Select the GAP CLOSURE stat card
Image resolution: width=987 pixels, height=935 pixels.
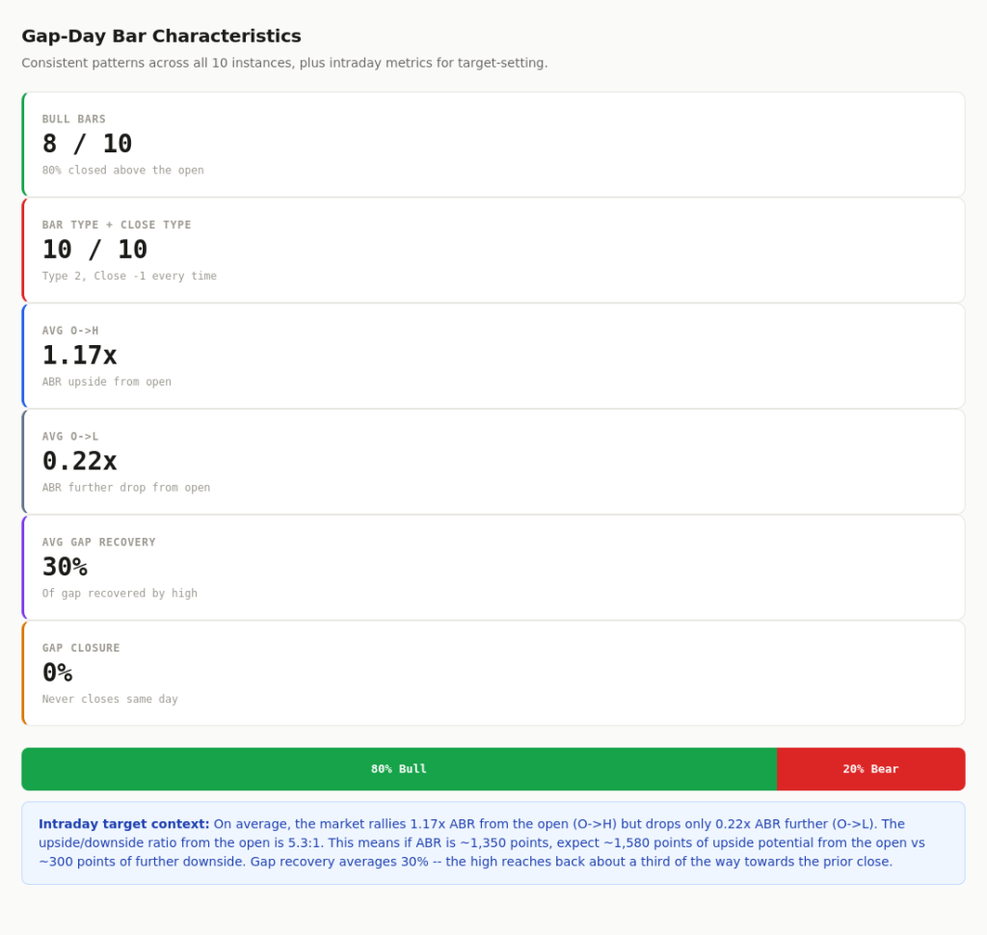coord(493,672)
